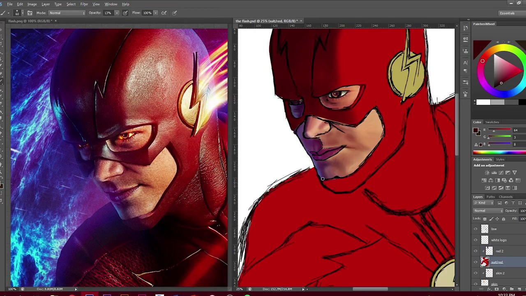Image resolution: width=526 pixels, height=296 pixels.
Task: Switch to the Channels tab
Action: pos(505,197)
